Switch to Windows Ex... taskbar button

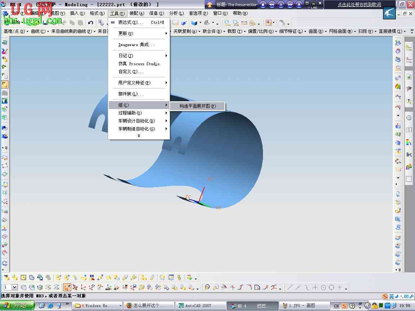[98, 306]
